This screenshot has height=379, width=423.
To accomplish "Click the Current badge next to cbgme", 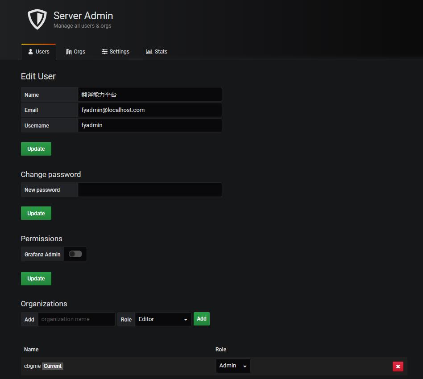I will tap(53, 366).
